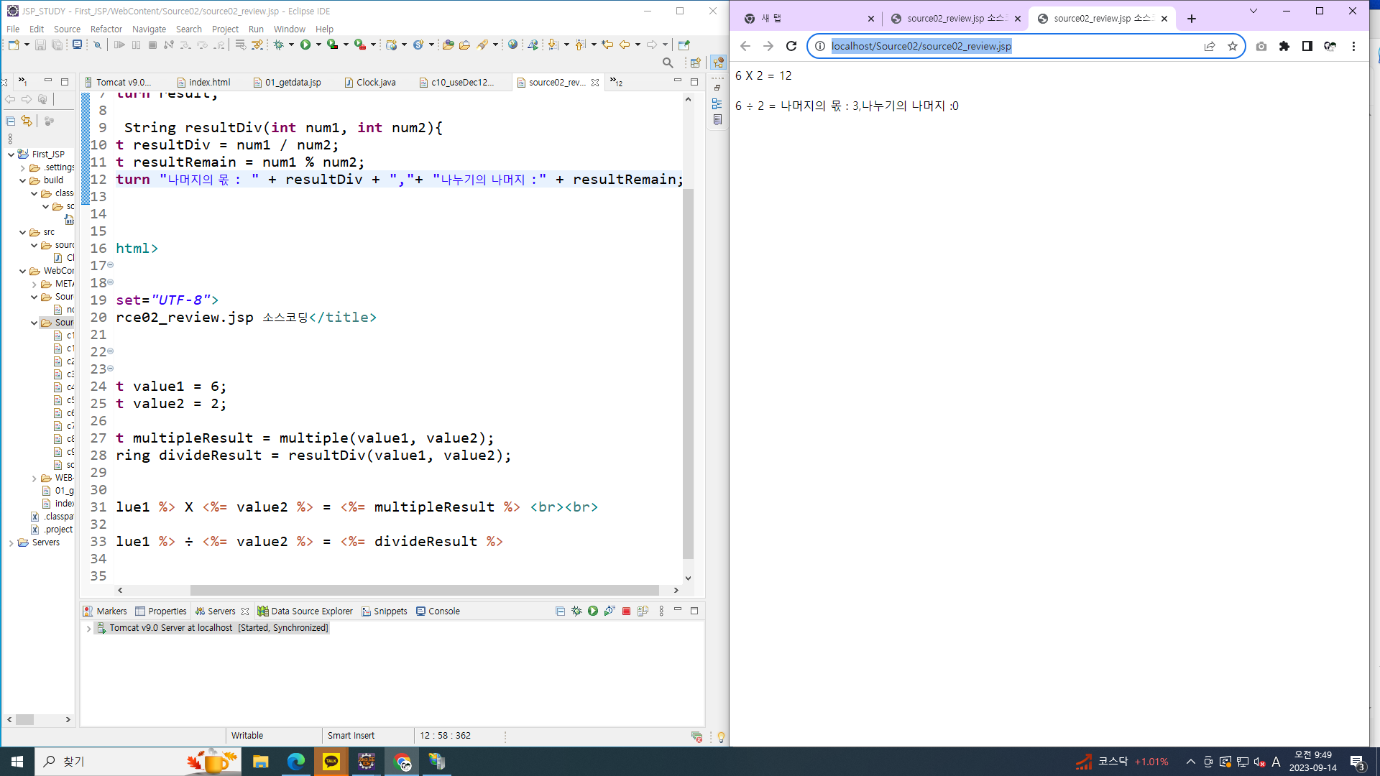Reload the Chrome page
The width and height of the screenshot is (1380, 776).
791,46
